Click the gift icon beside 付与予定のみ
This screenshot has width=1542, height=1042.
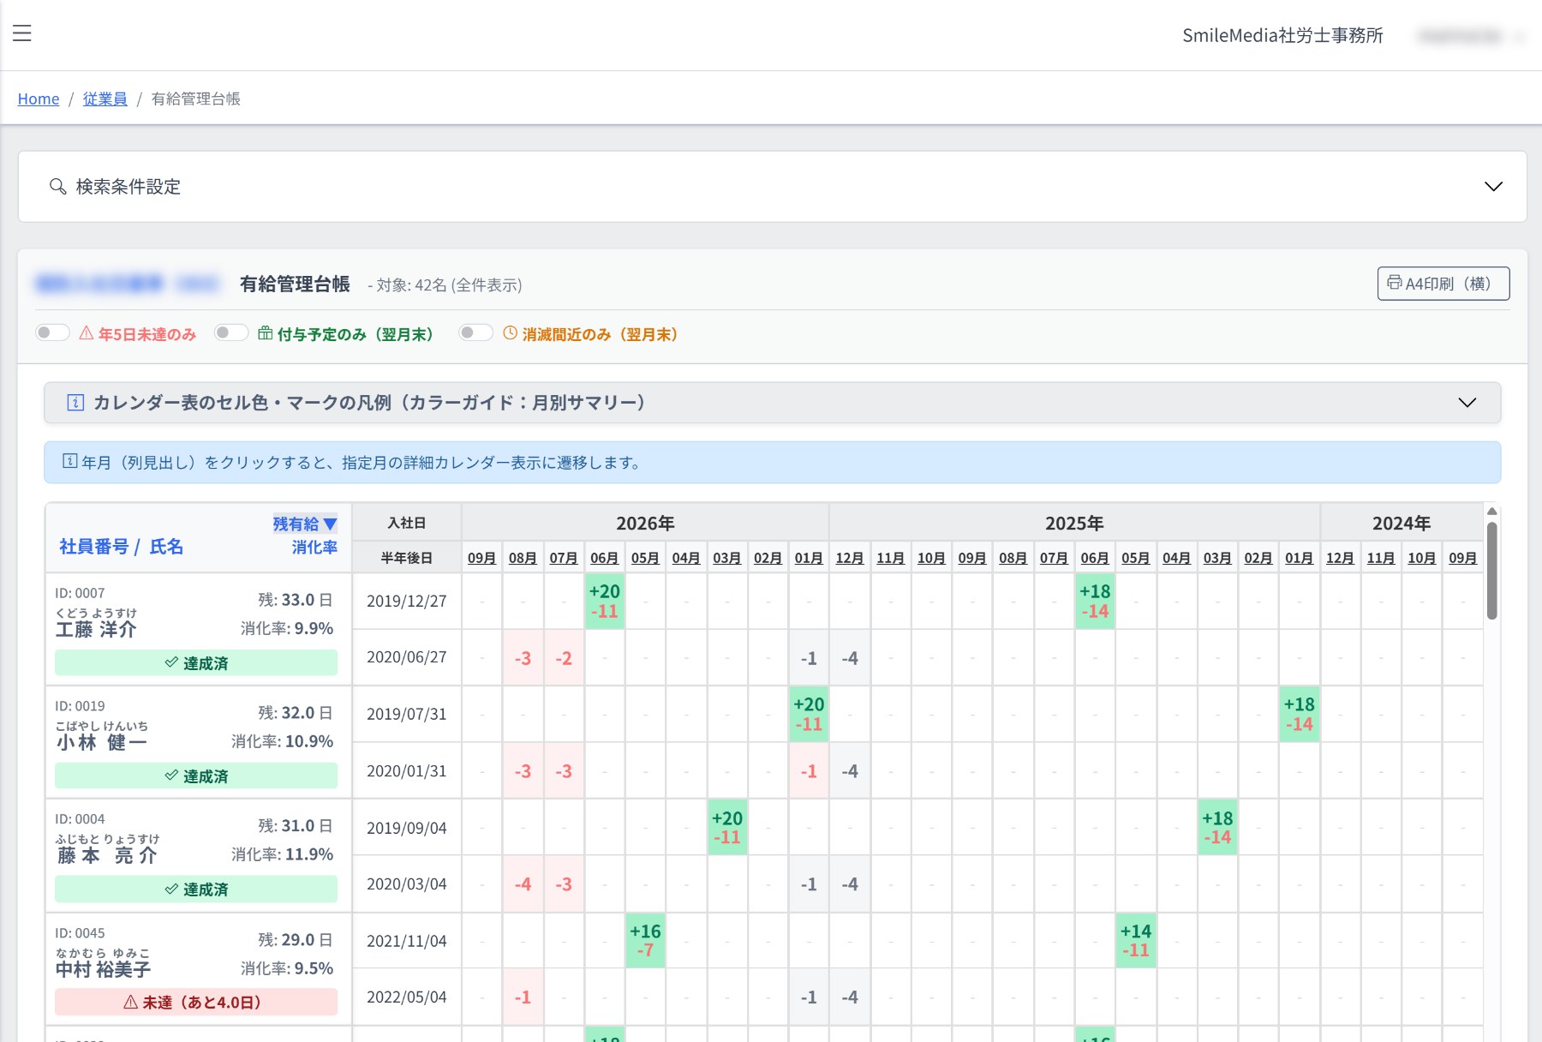pos(266,333)
